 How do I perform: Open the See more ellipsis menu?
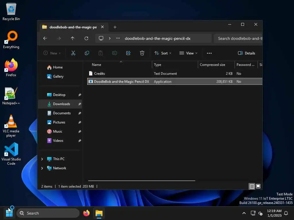pos(209,53)
